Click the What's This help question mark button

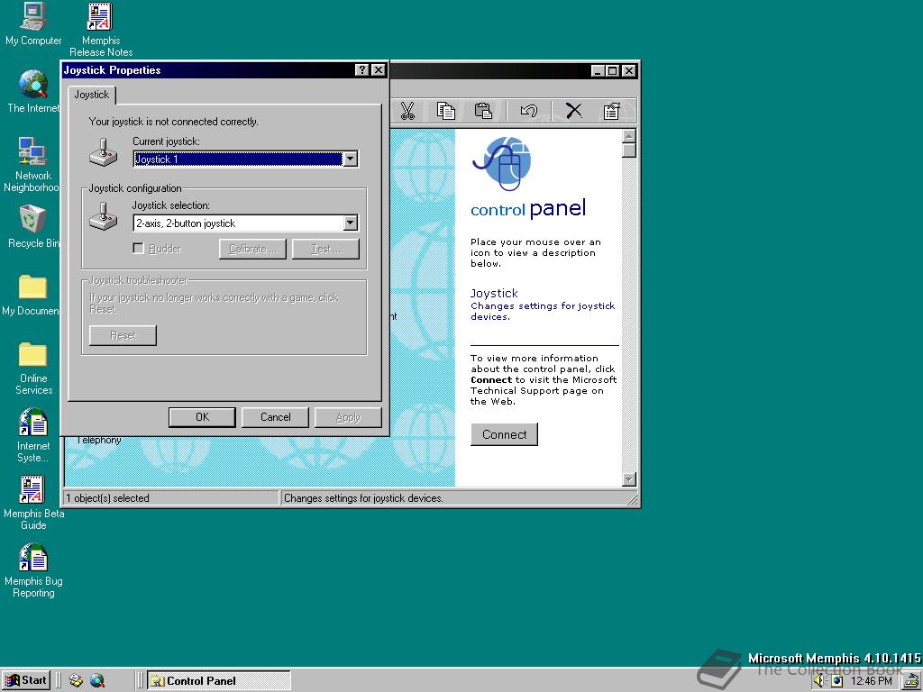(x=362, y=70)
